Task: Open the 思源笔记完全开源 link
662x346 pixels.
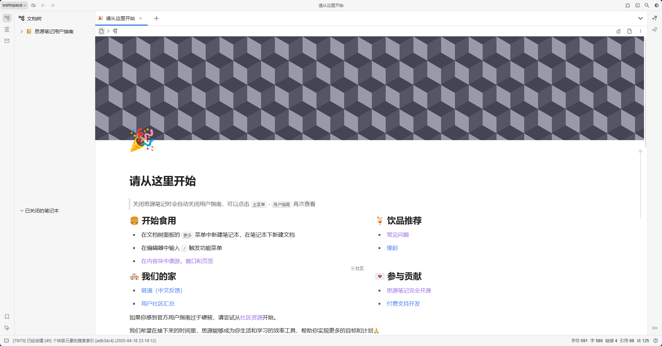Action: (409, 291)
